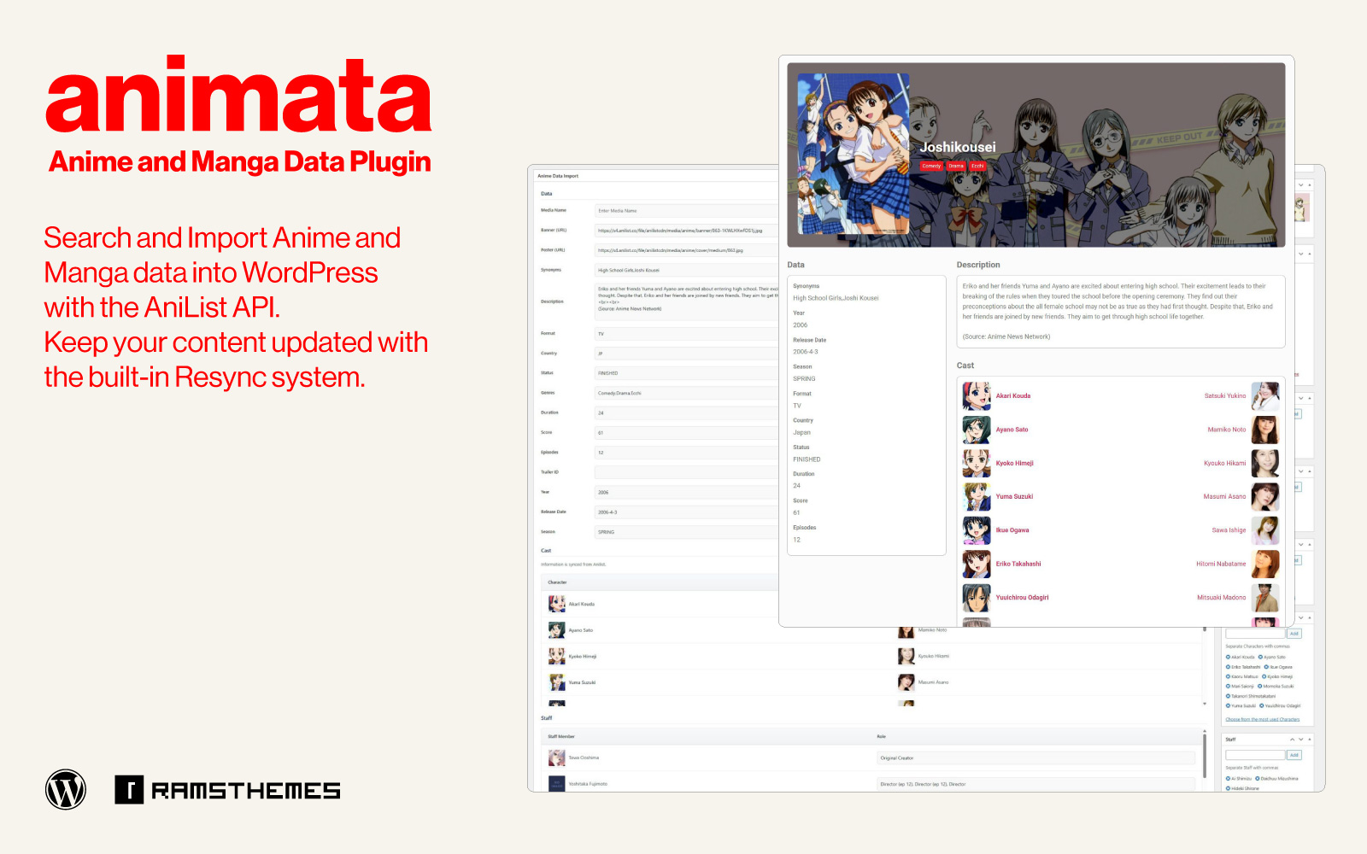Viewport: 1367px width, 854px height.
Task: Click the Drama genre tag
Action: pos(956,166)
